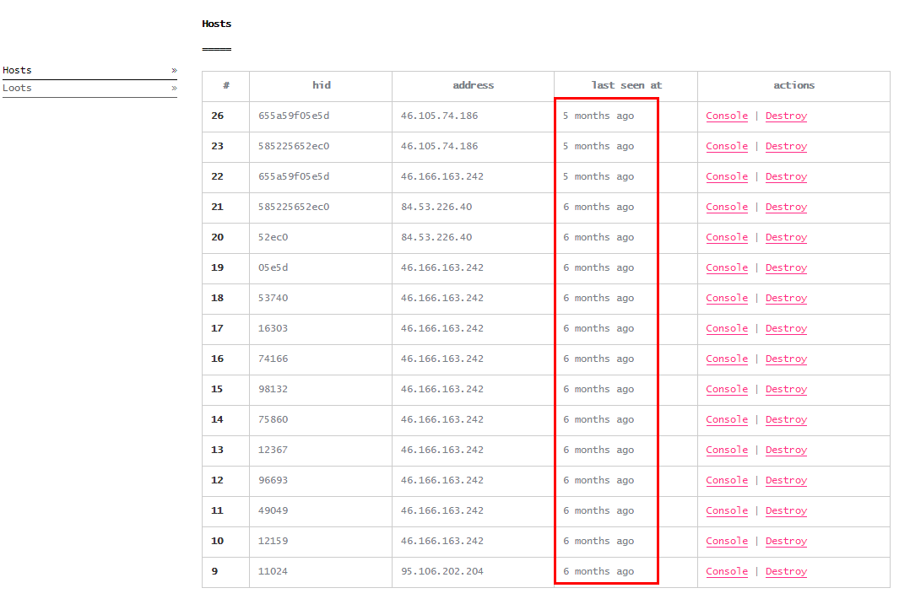Destroy host 17
Screen dimensions: 899x599
tap(786, 328)
